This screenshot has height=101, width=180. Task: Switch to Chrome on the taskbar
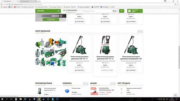click(x=39, y=99)
